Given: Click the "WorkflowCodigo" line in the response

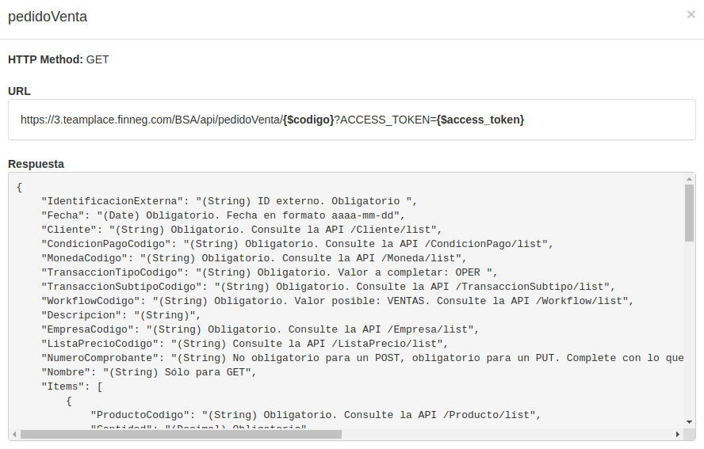Looking at the screenshot, I should click(336, 301).
